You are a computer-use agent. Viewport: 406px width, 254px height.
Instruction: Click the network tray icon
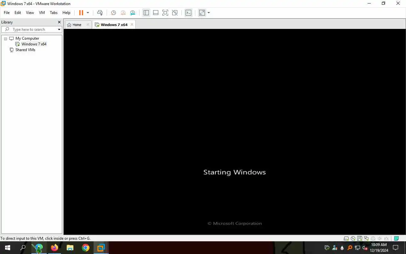pos(357,248)
